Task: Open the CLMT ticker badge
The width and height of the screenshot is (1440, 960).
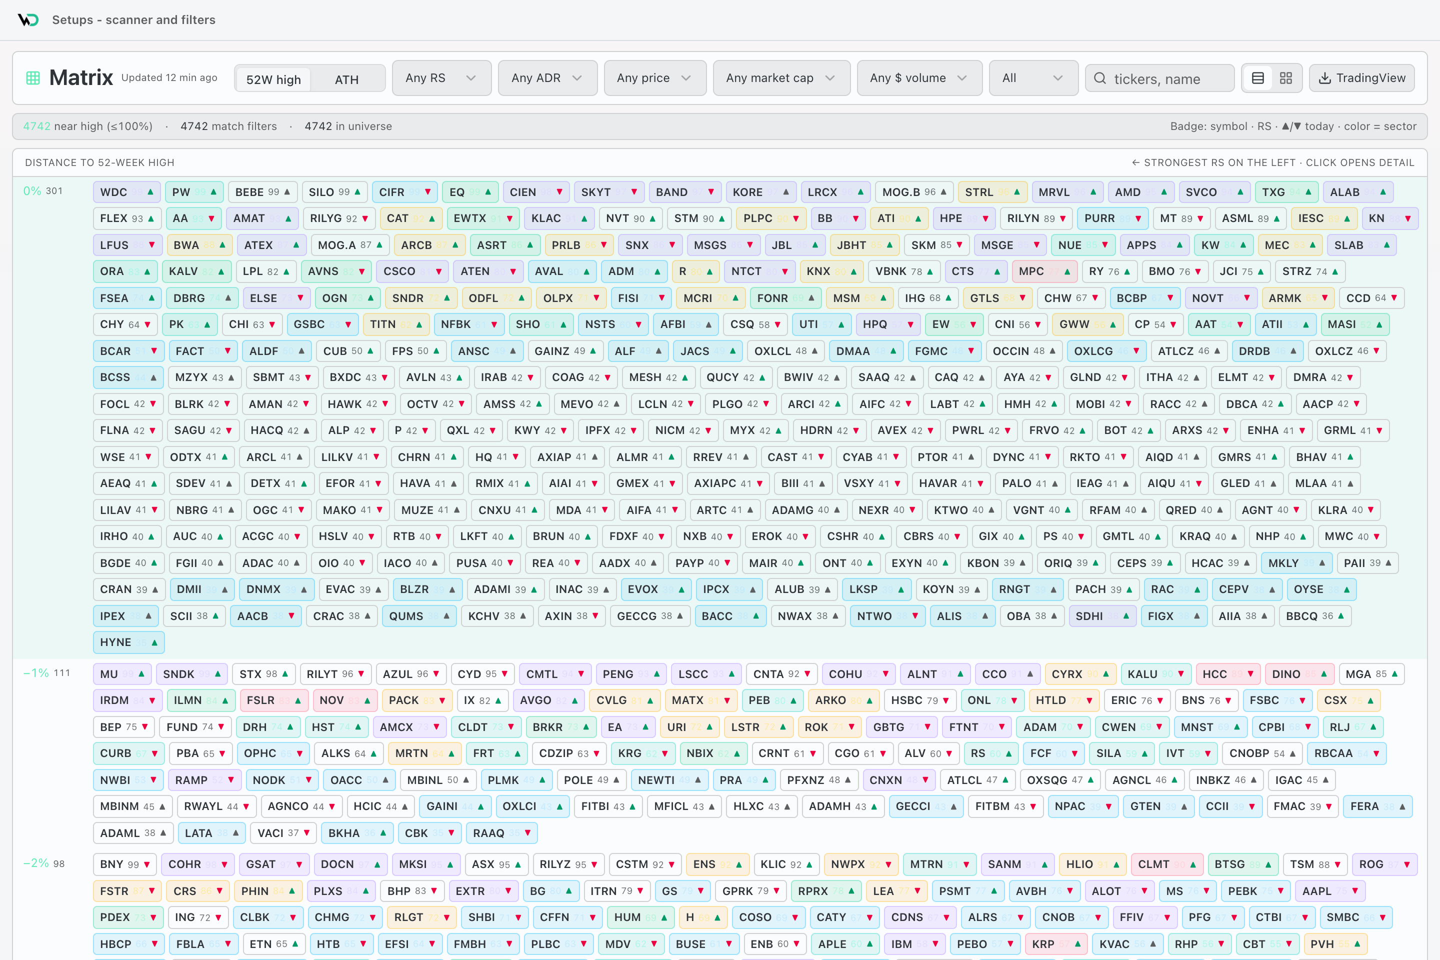Action: click(1167, 864)
